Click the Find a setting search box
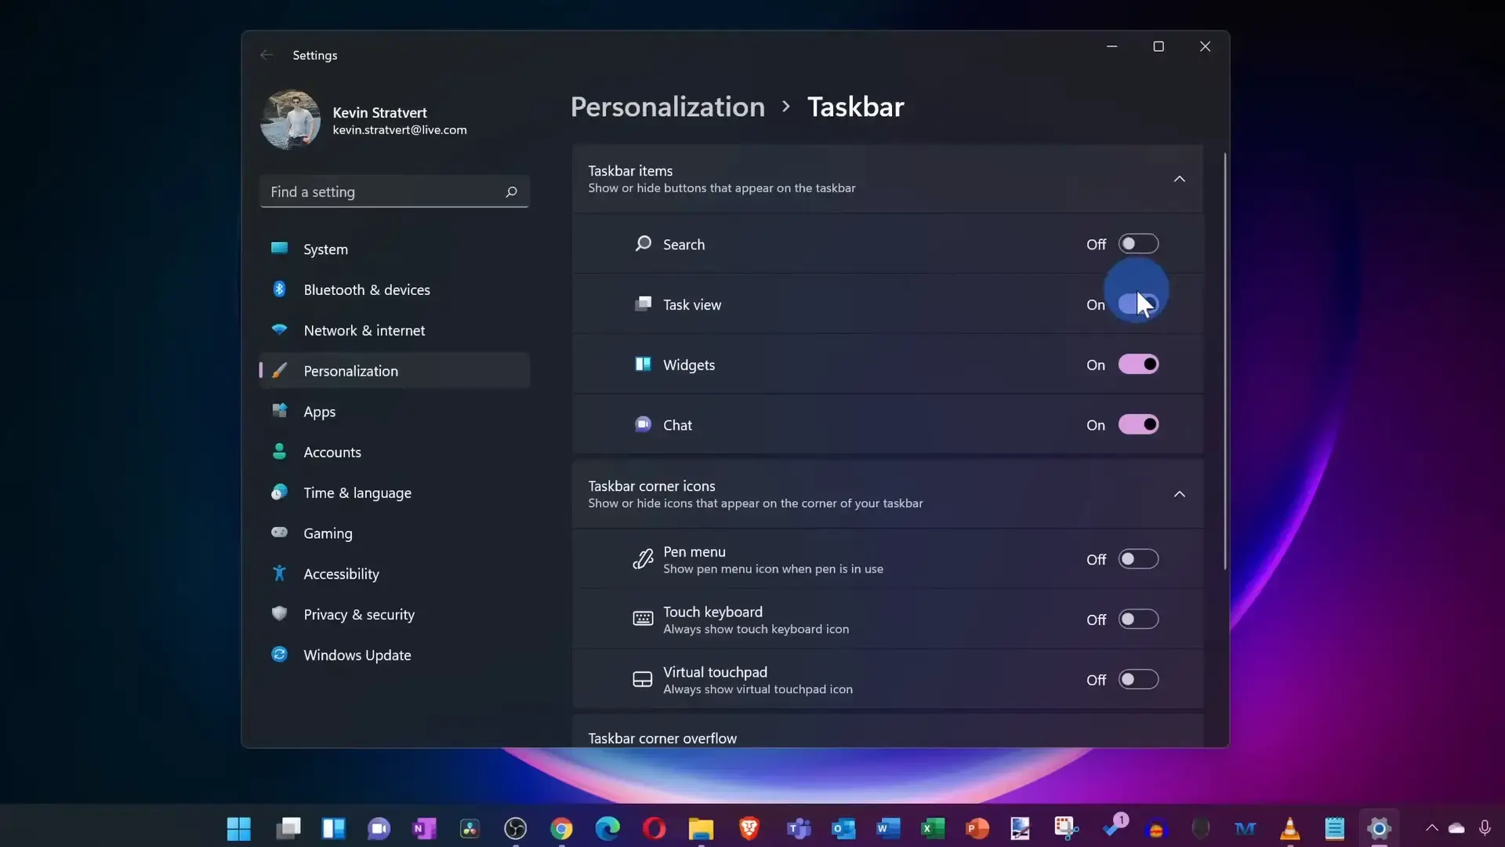Image resolution: width=1505 pixels, height=847 pixels. point(384,192)
